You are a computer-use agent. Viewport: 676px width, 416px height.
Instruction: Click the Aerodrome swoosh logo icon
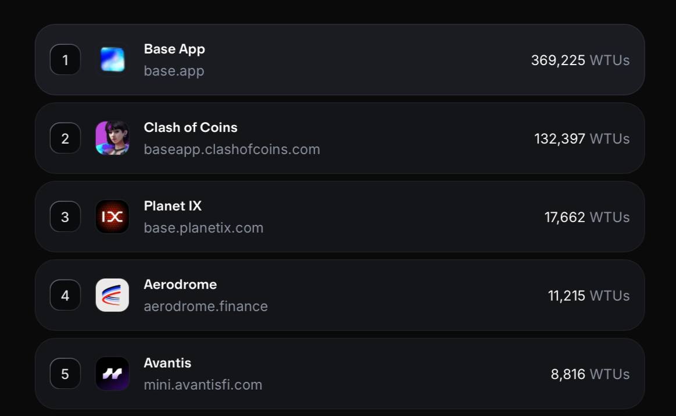(x=112, y=295)
